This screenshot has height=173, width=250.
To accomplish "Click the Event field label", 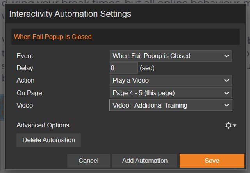I will pos(25,56).
